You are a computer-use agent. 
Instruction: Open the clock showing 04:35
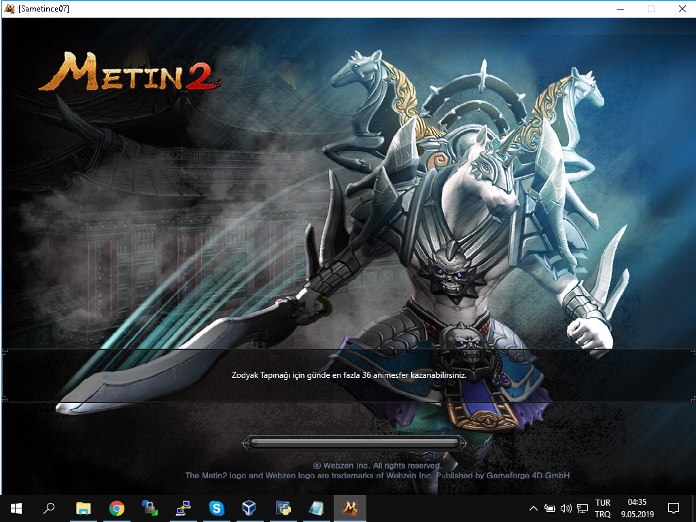(x=637, y=508)
